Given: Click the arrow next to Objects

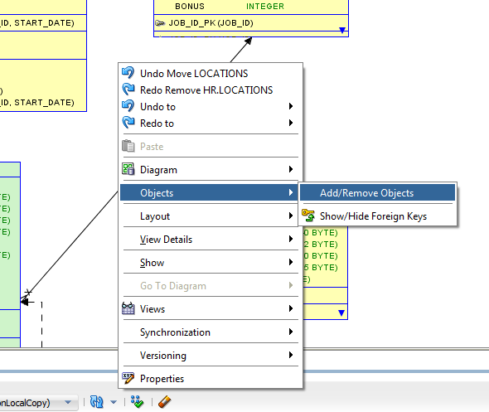Looking at the screenshot, I should (291, 192).
